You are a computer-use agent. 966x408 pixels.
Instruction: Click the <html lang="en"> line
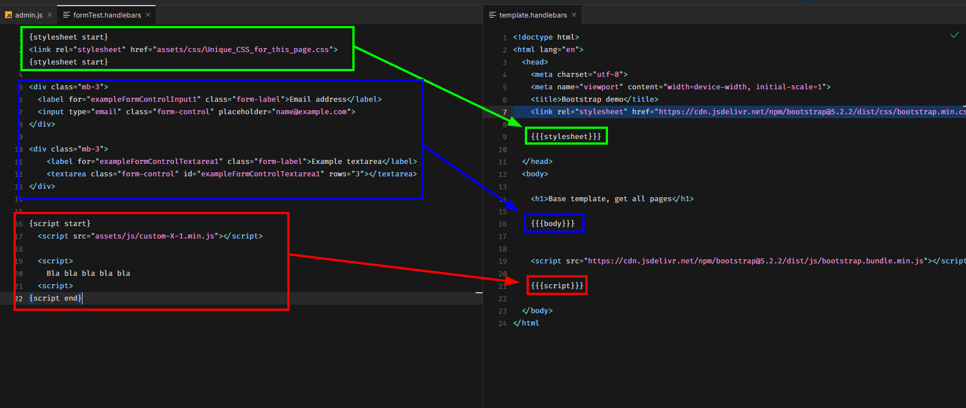(x=548, y=50)
